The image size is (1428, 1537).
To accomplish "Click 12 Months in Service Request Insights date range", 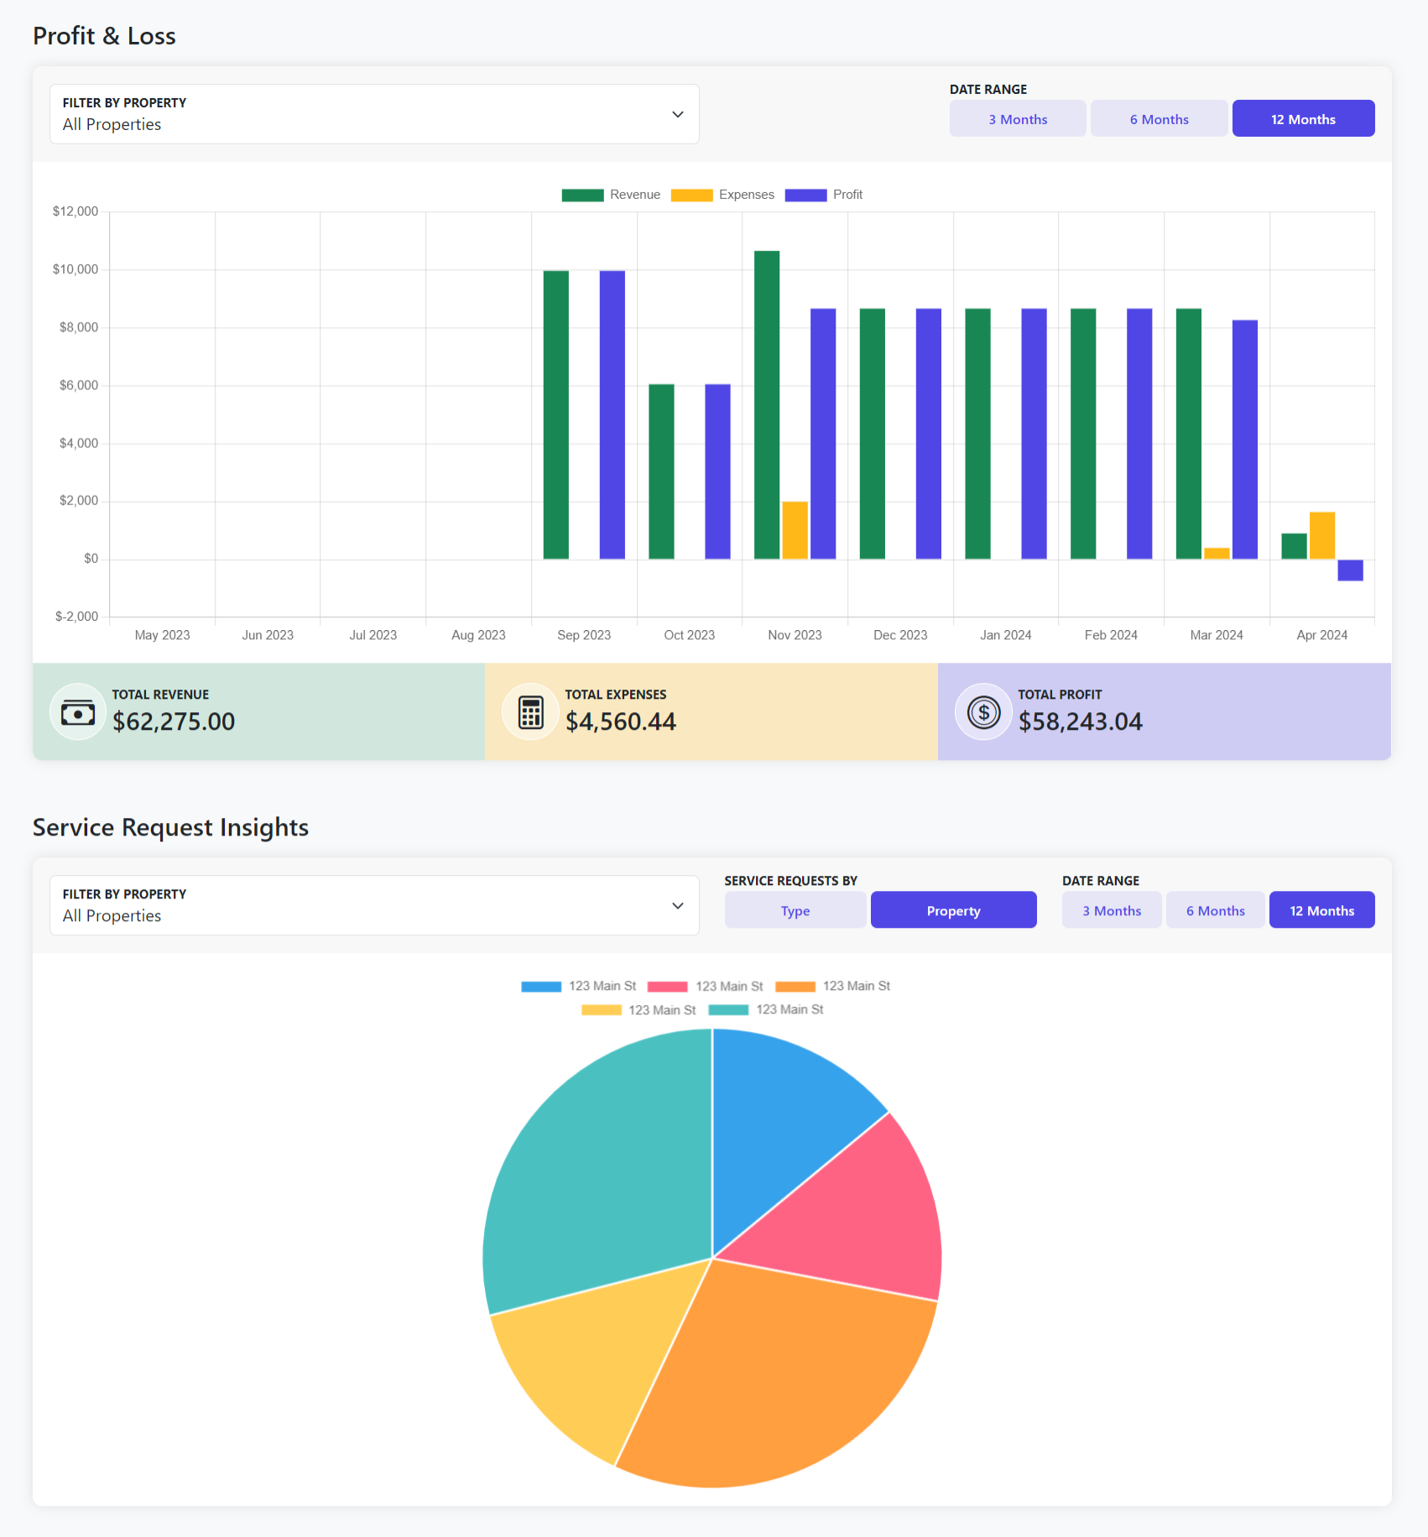I will [1321, 909].
